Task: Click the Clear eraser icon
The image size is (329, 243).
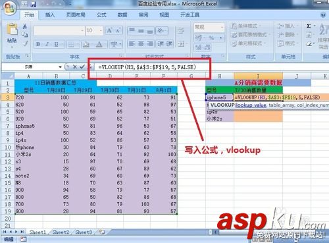Action: pos(309,44)
